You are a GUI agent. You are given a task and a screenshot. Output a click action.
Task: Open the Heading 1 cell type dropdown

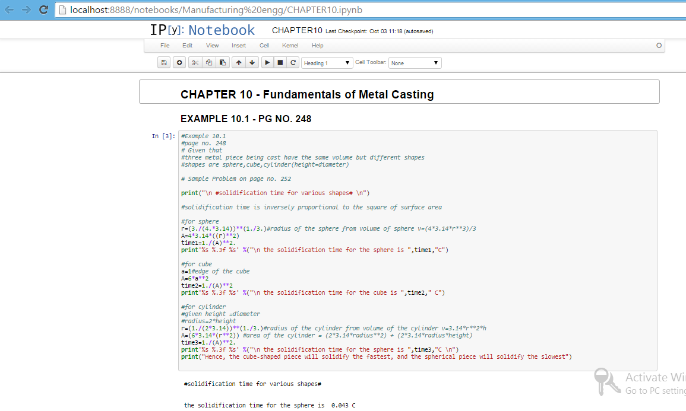pos(327,63)
